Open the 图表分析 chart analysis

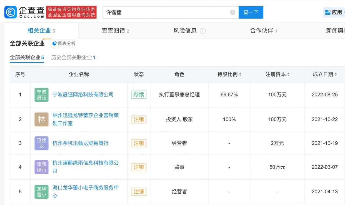64,44
